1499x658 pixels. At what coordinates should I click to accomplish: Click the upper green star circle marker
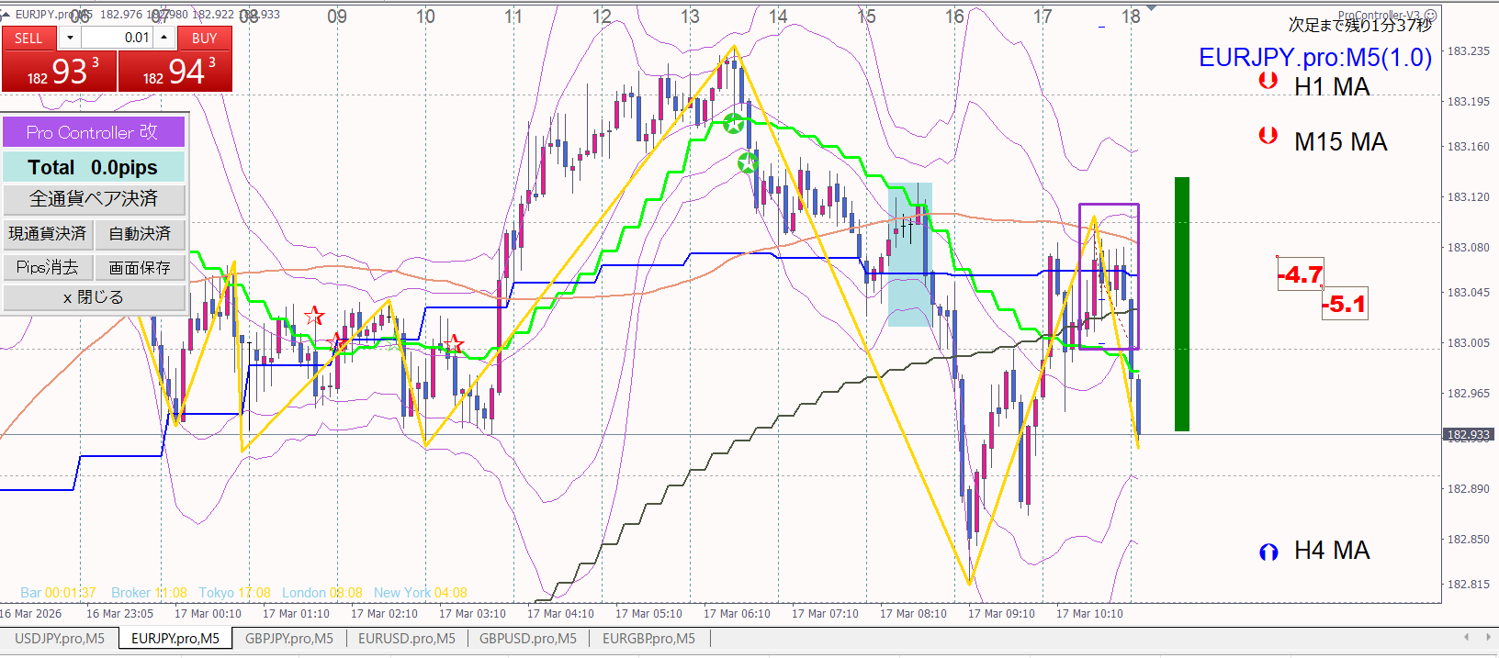733,124
